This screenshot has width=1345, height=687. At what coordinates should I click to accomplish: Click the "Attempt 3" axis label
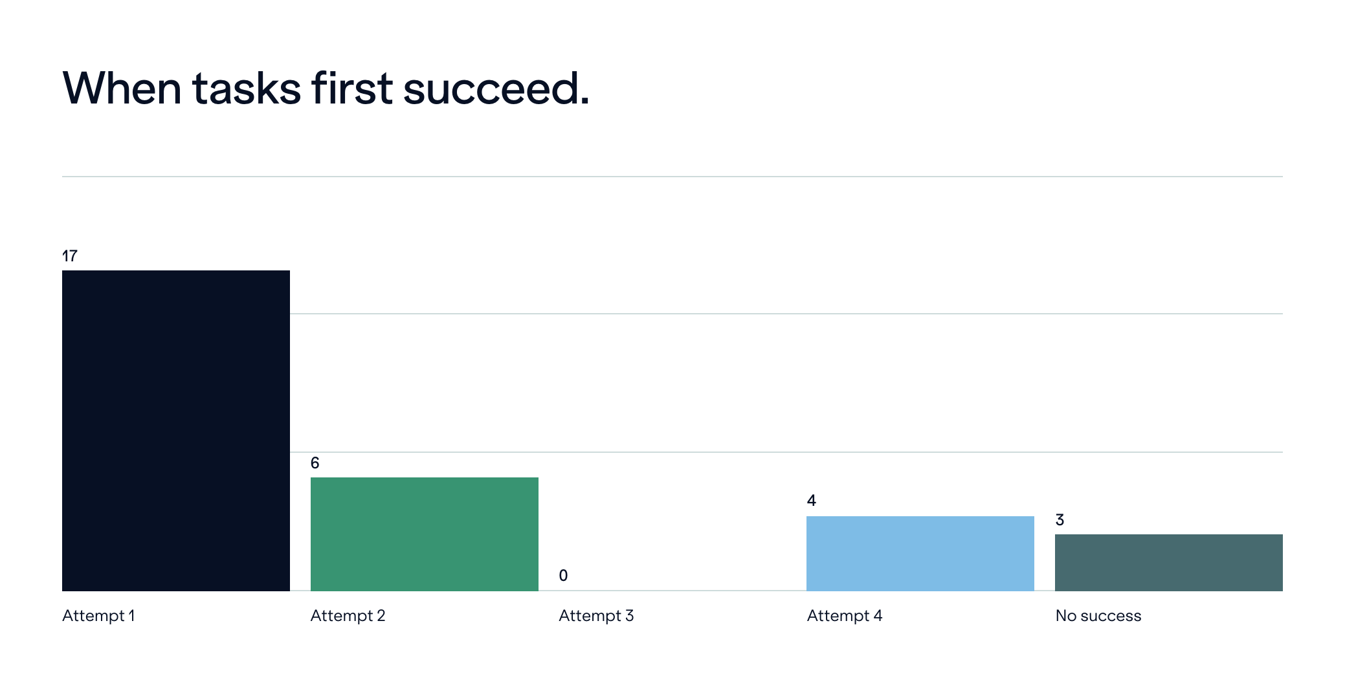[x=596, y=616]
